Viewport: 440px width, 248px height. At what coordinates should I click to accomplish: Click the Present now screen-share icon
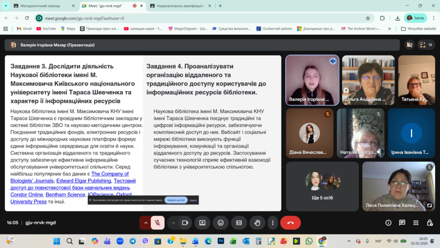(202, 223)
